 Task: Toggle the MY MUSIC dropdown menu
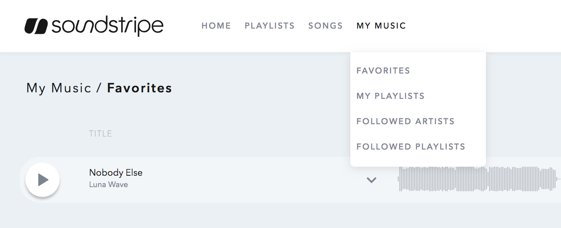(381, 26)
